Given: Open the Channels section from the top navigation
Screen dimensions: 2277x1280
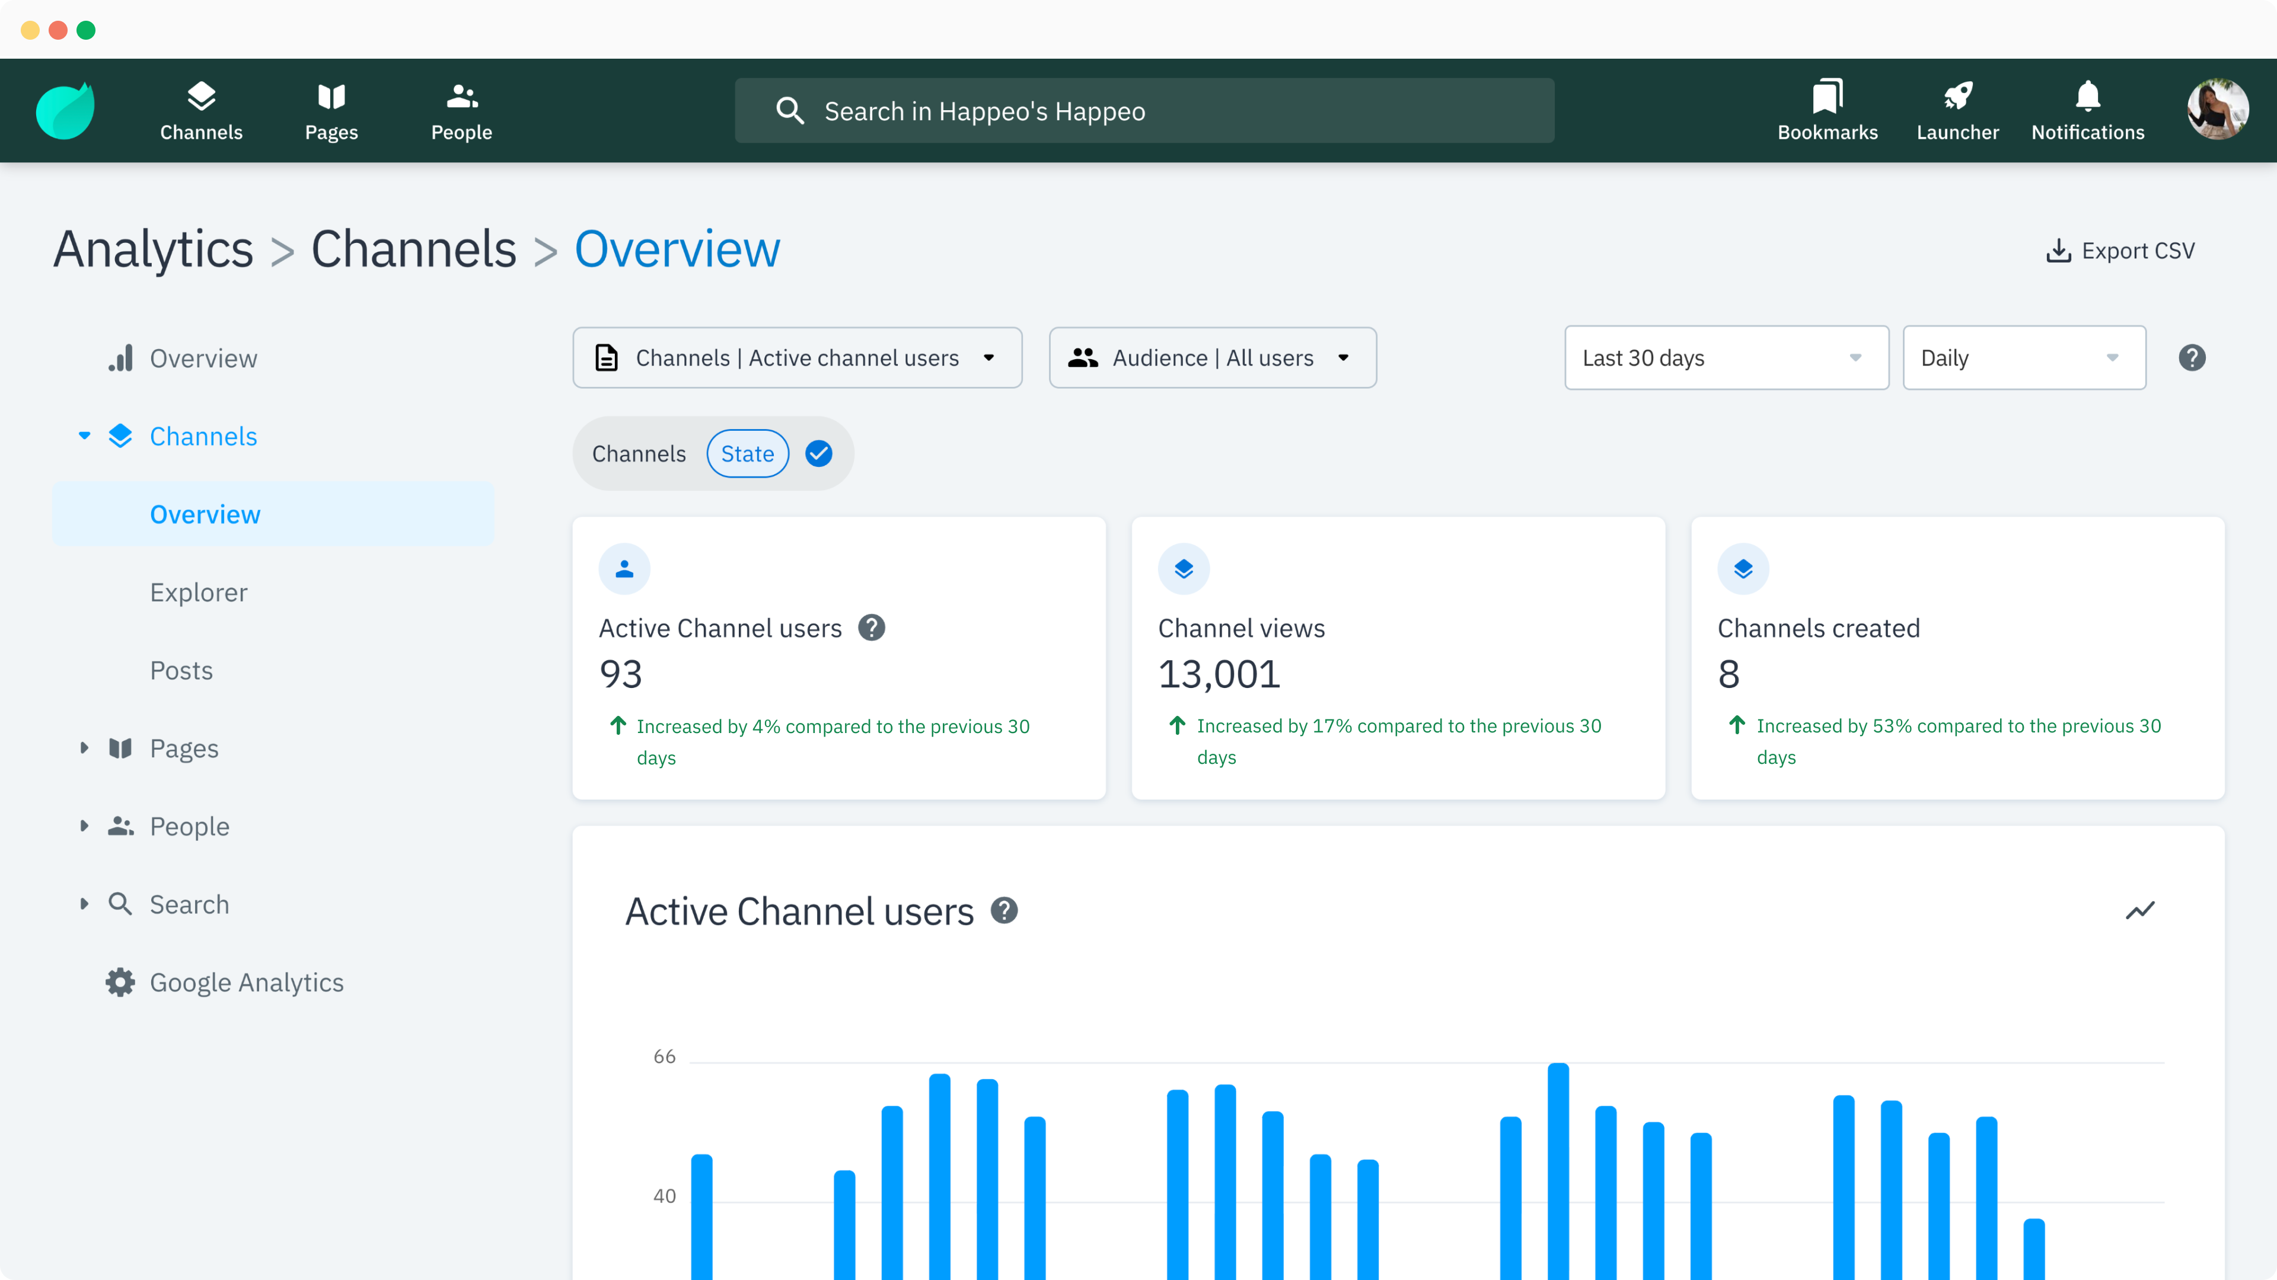Looking at the screenshot, I should click(200, 110).
